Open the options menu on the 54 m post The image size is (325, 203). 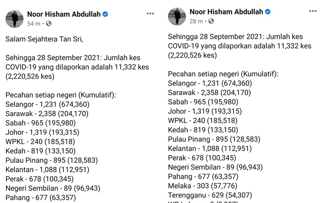coord(150,14)
